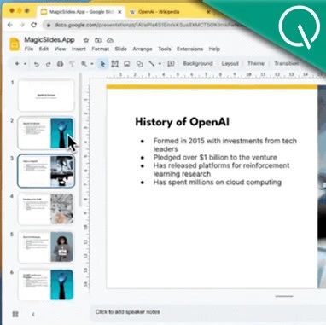Close the OpenAI Wikipedia browser tab
Screen dimensions: 326x325
(208, 12)
